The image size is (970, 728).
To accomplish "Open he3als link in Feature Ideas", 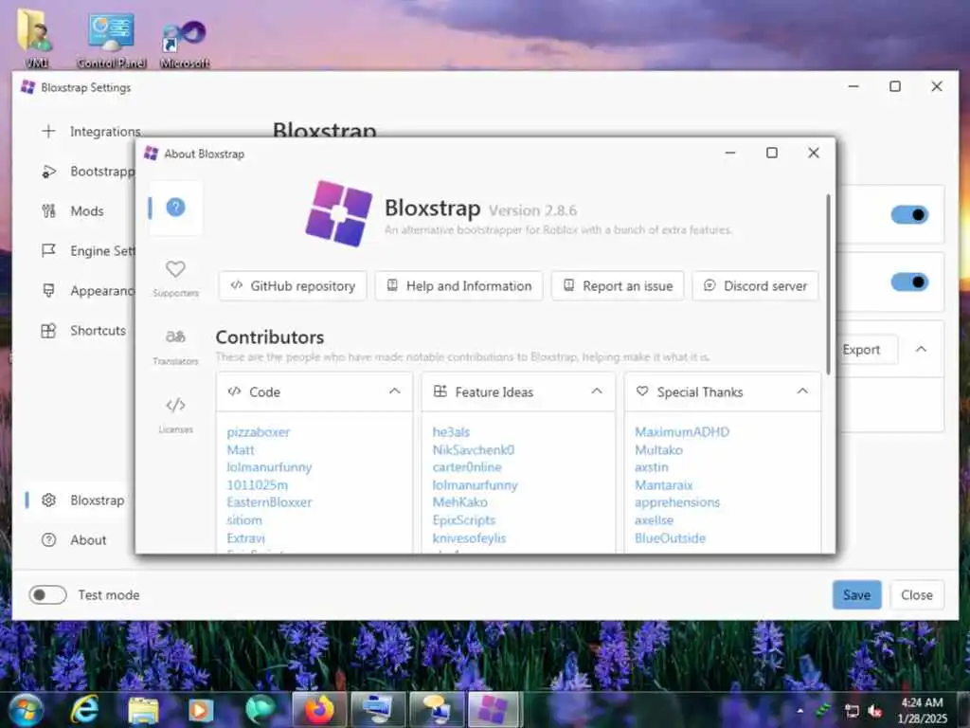I will pos(451,432).
